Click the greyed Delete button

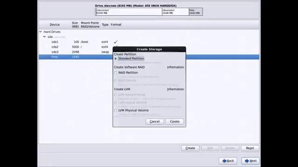click(x=230, y=148)
